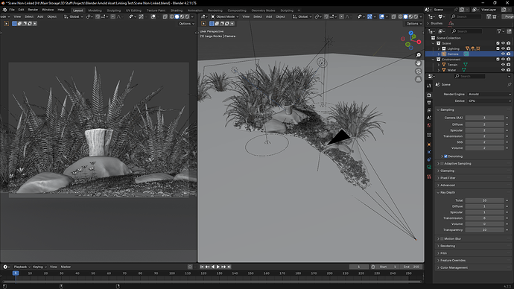Open Marker menu in timeline
Viewport: 514px width, 289px height.
(66, 267)
